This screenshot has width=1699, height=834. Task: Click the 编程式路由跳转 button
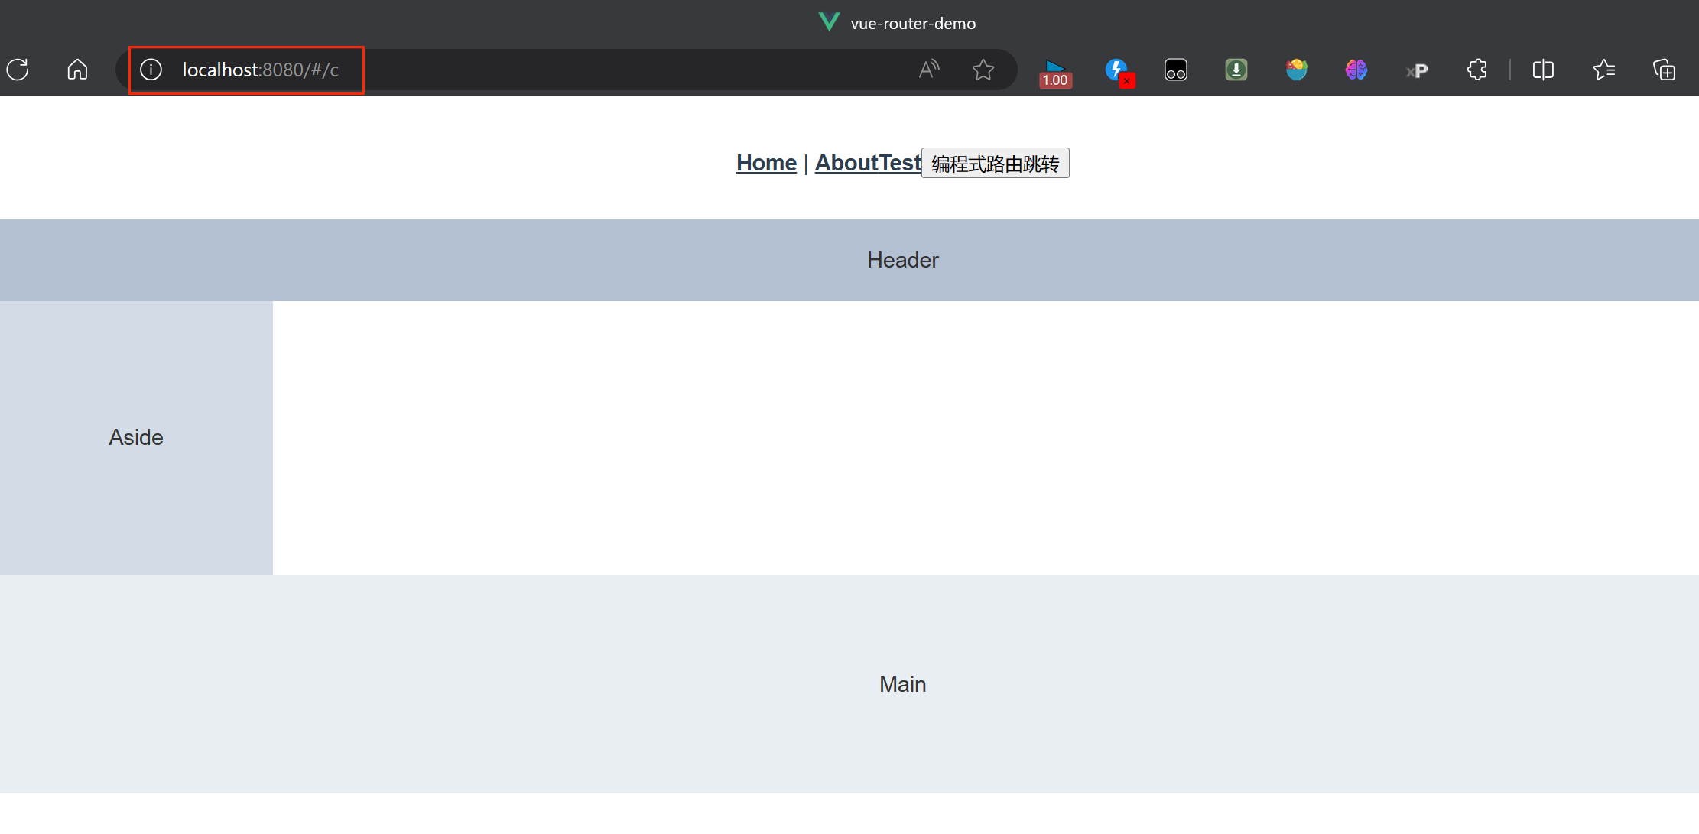click(996, 163)
